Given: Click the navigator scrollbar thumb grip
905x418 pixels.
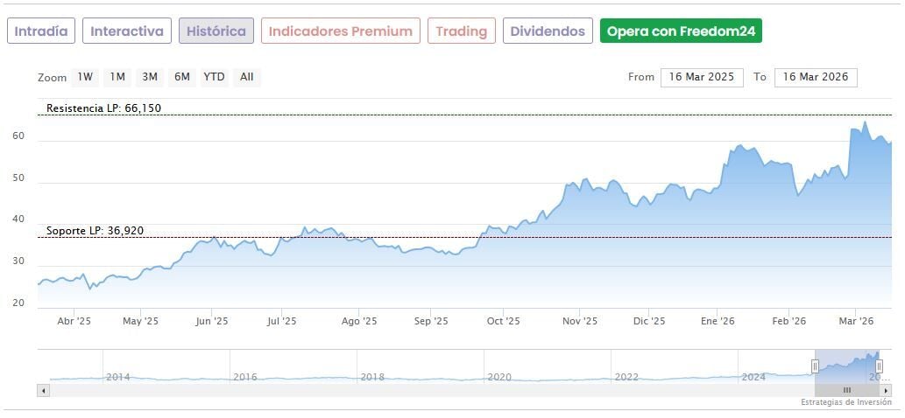Looking at the screenshot, I should pos(846,390).
